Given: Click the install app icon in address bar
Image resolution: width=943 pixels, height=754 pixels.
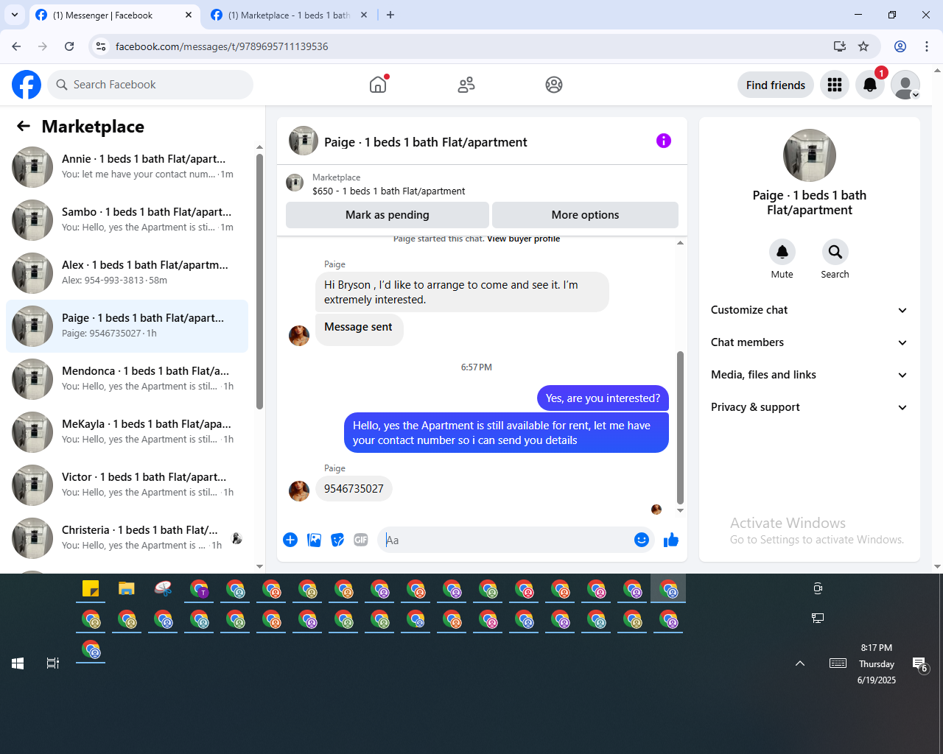Looking at the screenshot, I should (x=839, y=46).
